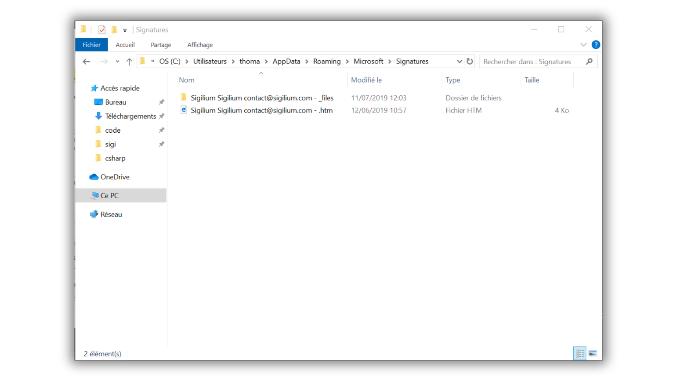Switch to large thumbnails view
This screenshot has width=677, height=381.
tap(593, 353)
